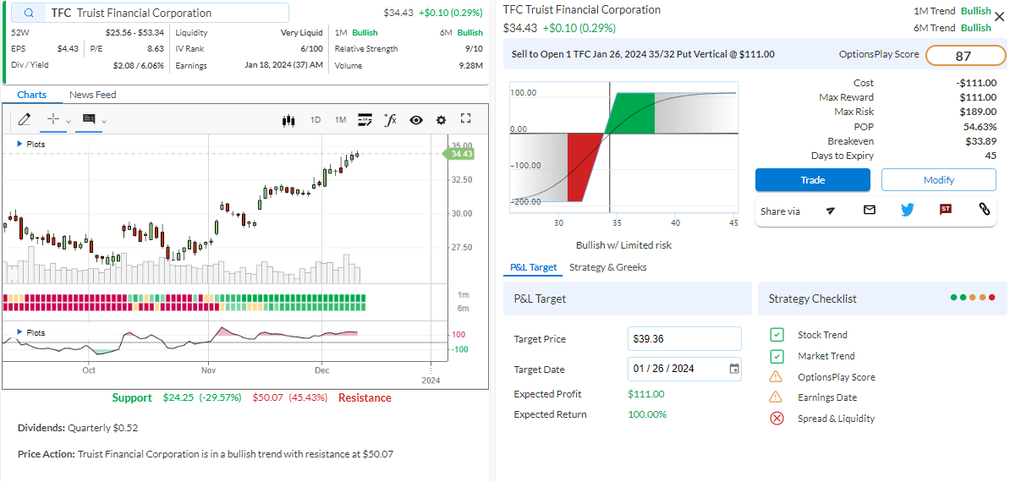
Task: Click the TFC ticker search box
Action: 150,13
